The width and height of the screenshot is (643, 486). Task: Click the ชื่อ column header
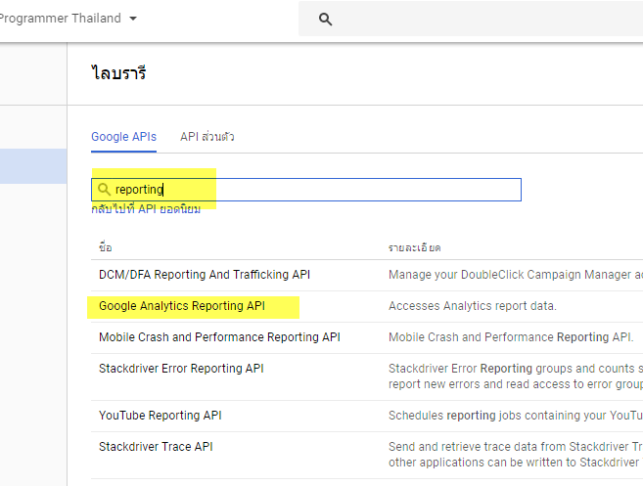(x=105, y=247)
